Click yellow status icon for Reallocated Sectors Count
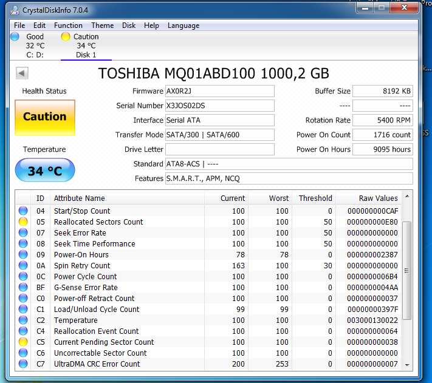Image resolution: width=432 pixels, height=383 pixels. point(23,222)
